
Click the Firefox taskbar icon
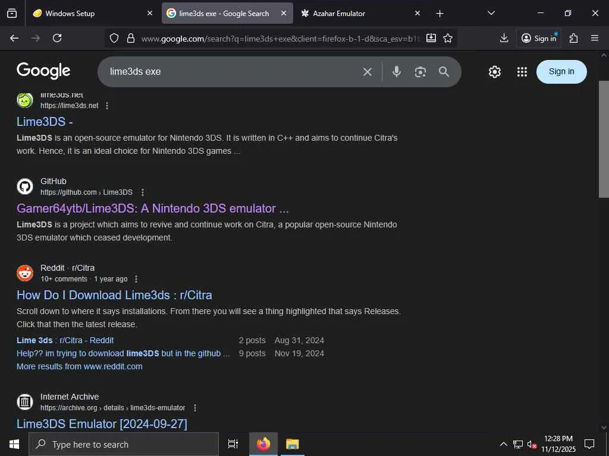click(x=263, y=444)
